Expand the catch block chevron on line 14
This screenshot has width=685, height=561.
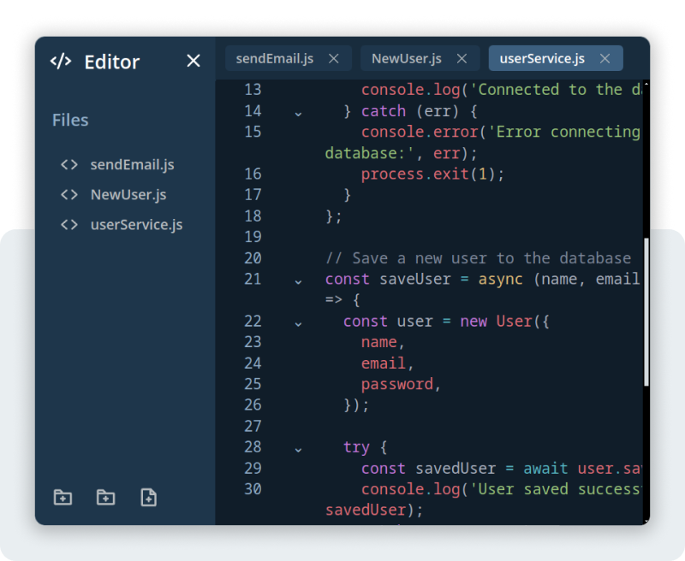[x=297, y=112]
